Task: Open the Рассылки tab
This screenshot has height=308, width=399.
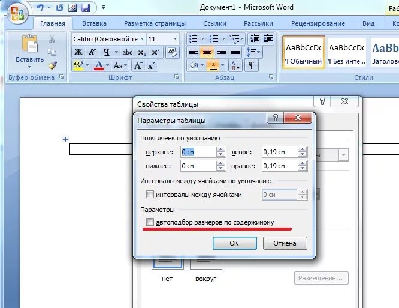Action: (x=258, y=23)
